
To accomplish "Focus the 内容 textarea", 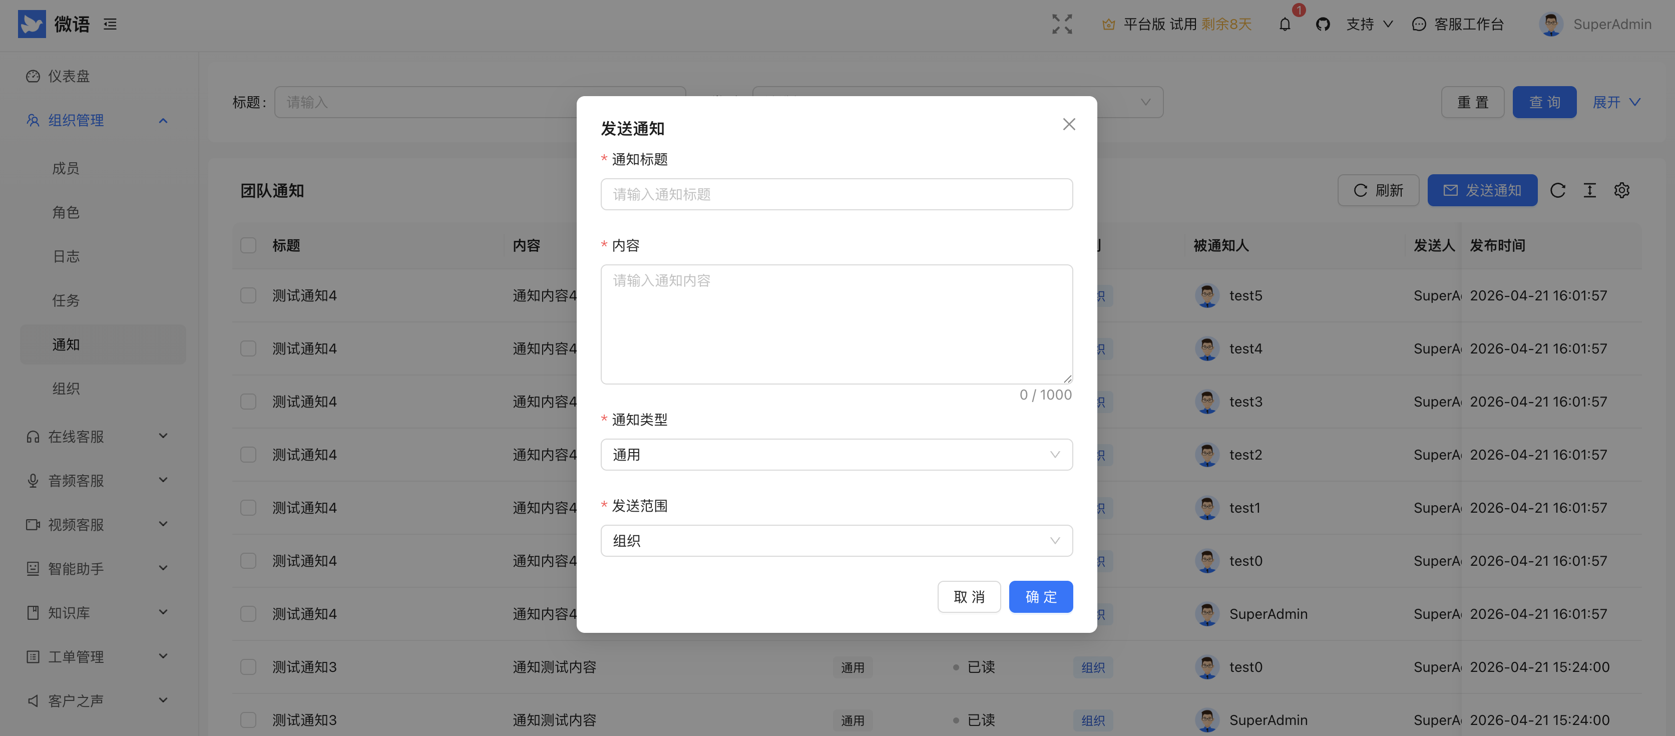I will pyautogui.click(x=836, y=324).
